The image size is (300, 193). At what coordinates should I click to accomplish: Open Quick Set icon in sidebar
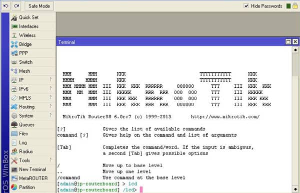[x=14, y=18]
